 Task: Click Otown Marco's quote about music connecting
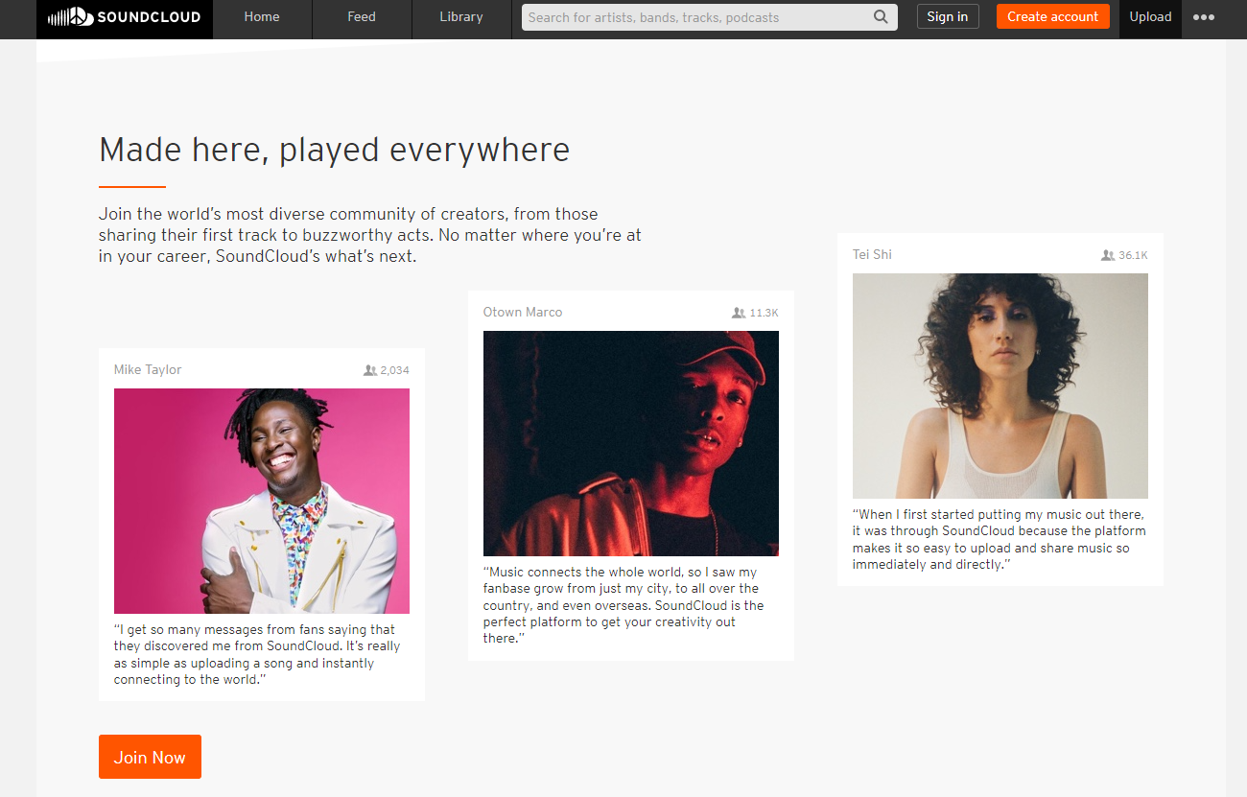(623, 605)
